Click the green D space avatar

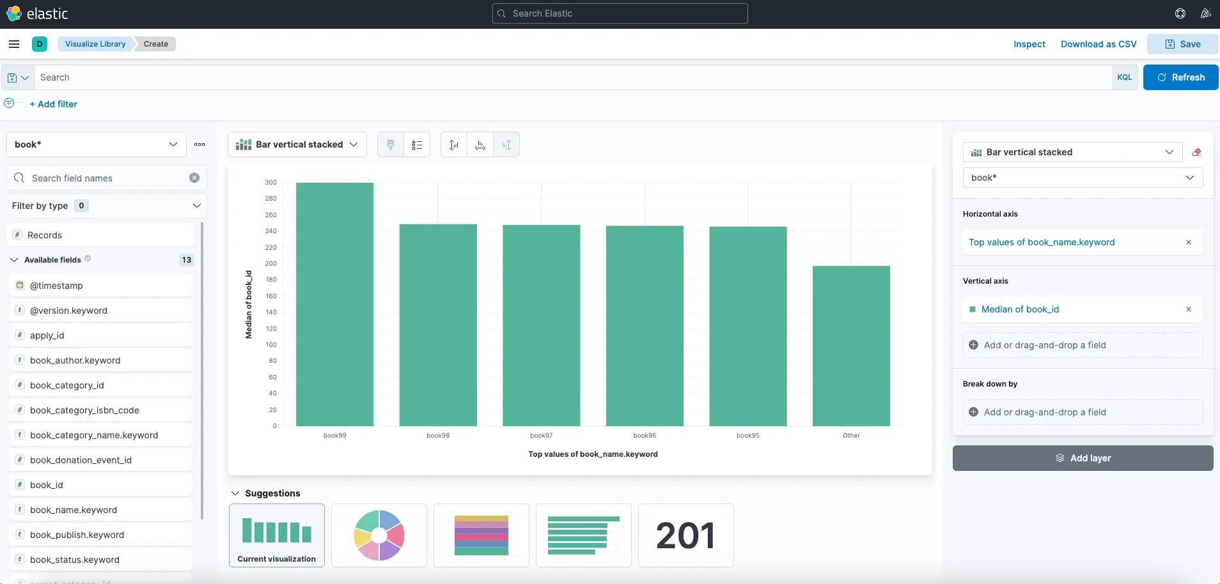tap(40, 44)
